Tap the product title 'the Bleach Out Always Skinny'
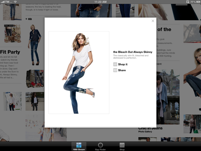 point(133,52)
